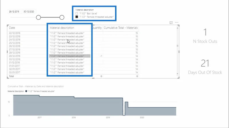Viewport: 229px width, 128px height.
Task: Click the table scrollbar up arrow
Action: 177,28
